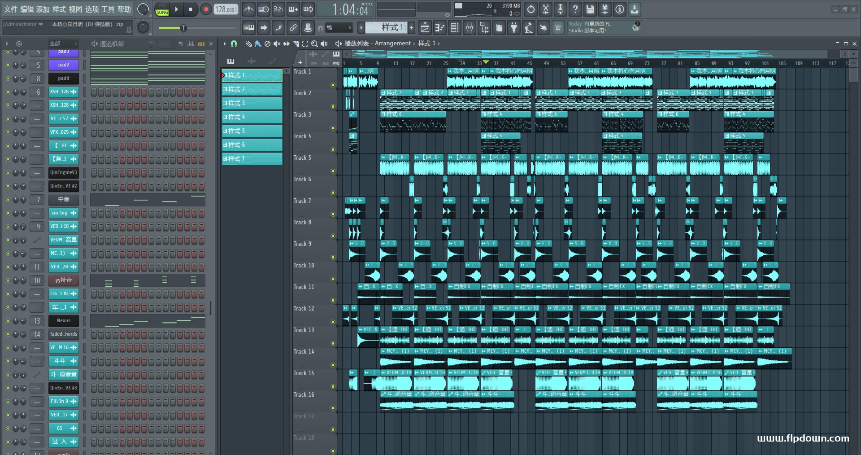861x455 pixels.
Task: Click the Play button in transport
Action: [176, 9]
